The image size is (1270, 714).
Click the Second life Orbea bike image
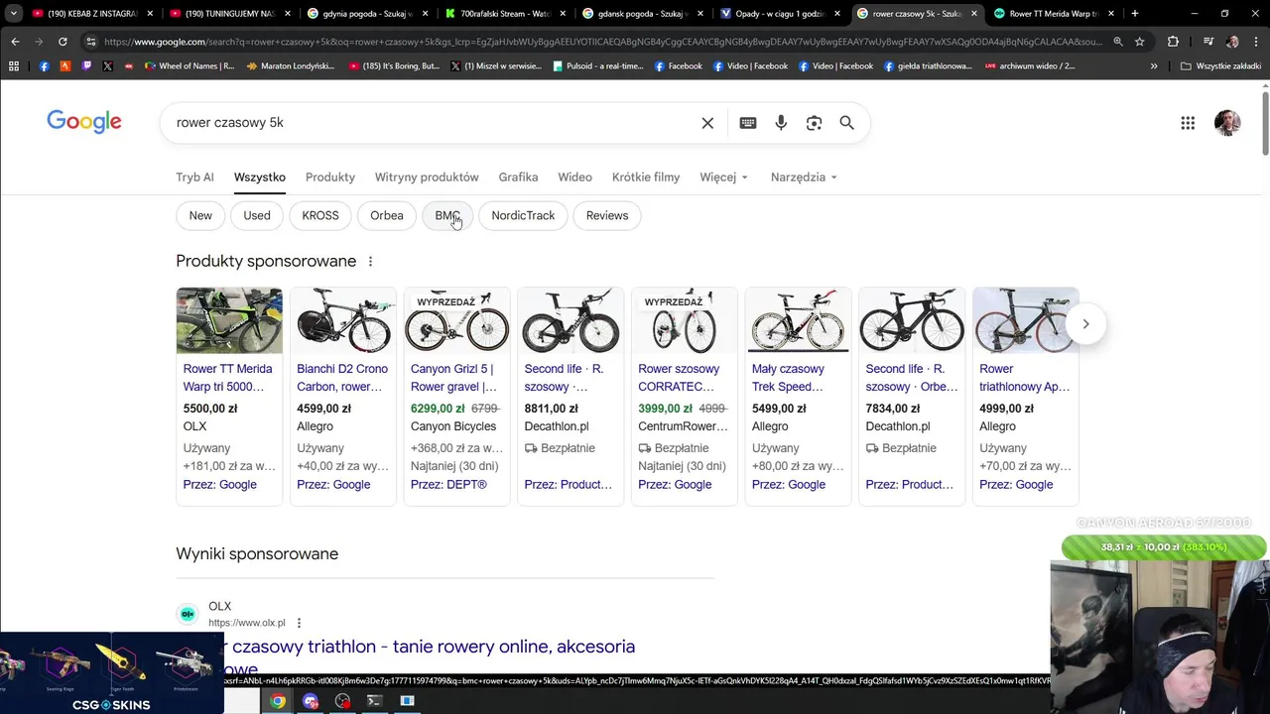[x=912, y=320]
